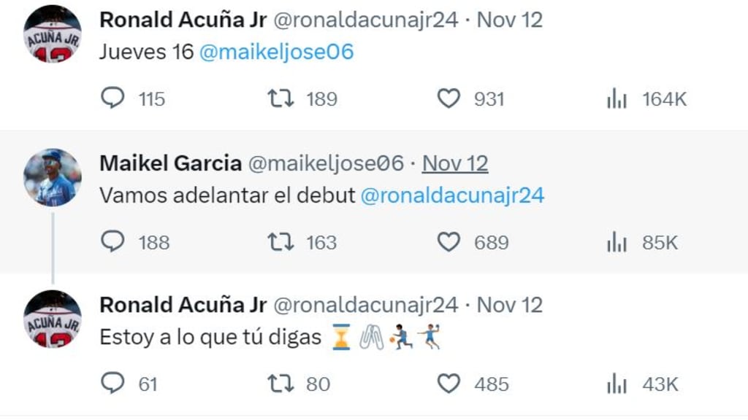
Task: Click Ronald Acuña Jr's avatar in the last tweet
Action: [53, 319]
